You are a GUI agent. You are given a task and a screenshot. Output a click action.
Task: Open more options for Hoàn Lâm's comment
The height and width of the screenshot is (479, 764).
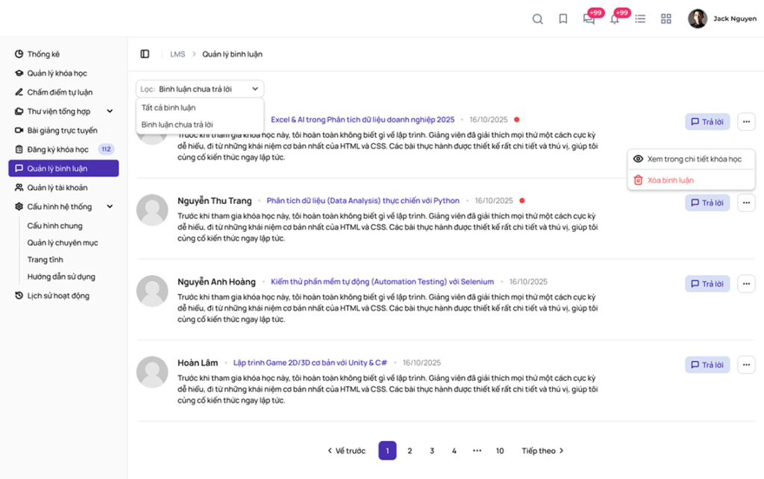click(x=746, y=365)
